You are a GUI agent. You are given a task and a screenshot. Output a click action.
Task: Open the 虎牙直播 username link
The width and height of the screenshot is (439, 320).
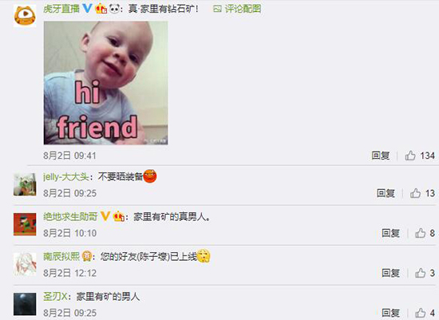[61, 9]
